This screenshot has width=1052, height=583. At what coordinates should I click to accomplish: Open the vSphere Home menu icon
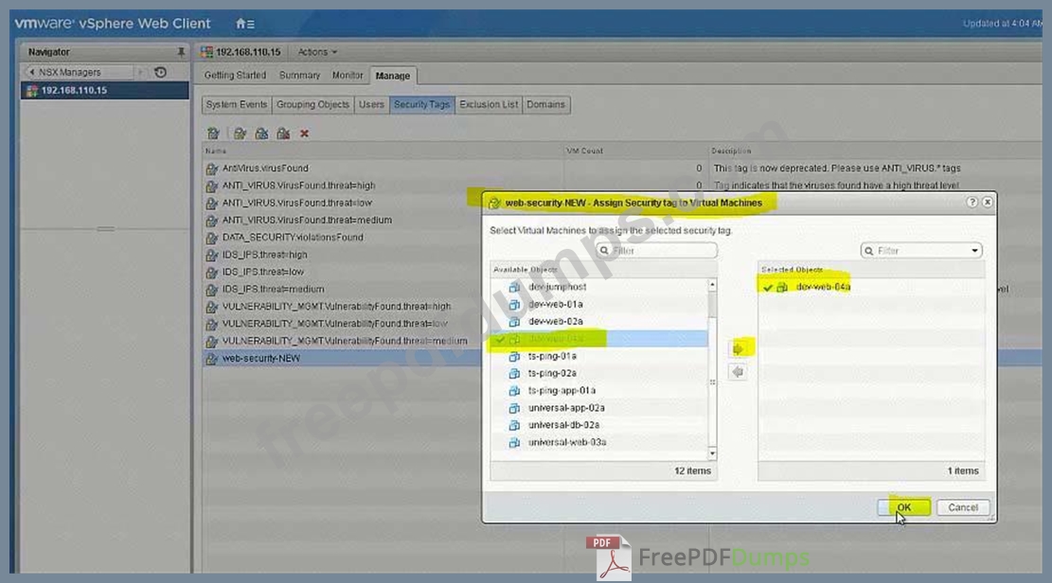(x=245, y=24)
